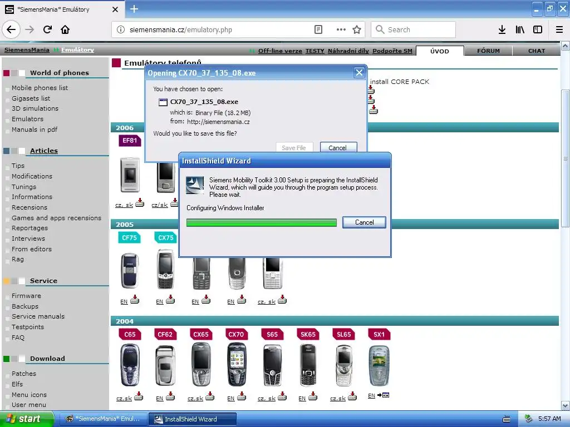Open Manuals in pdf sidebar link

click(35, 130)
